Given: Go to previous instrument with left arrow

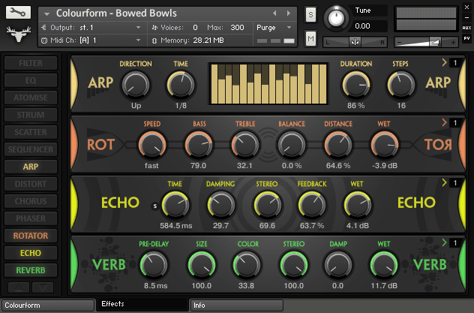Looking at the screenshot, I should (274, 13).
